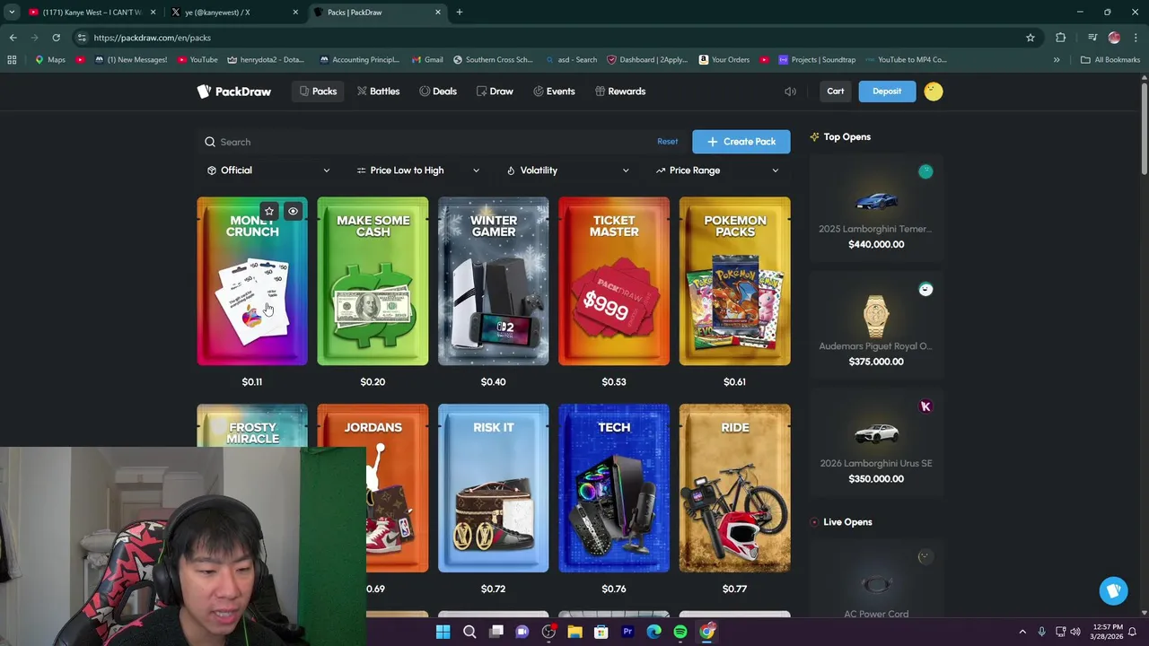Go to the Deals nav tab

[x=438, y=92]
